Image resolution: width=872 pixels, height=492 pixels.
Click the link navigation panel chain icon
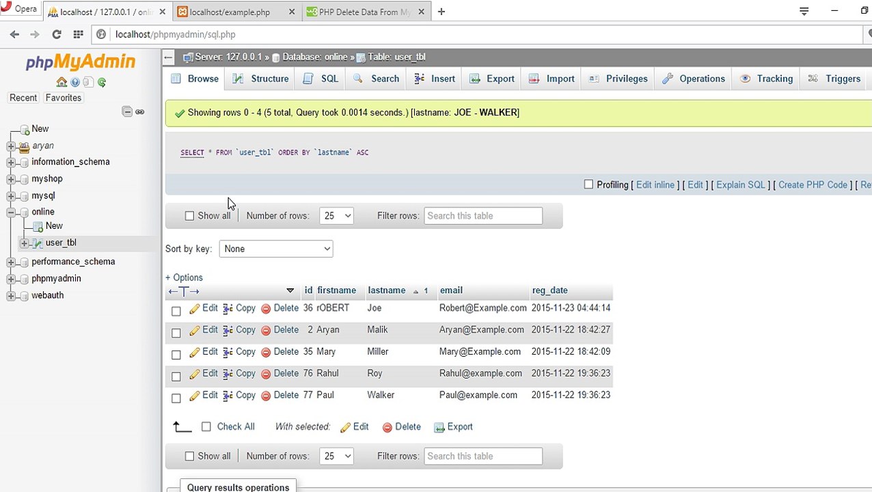point(140,111)
